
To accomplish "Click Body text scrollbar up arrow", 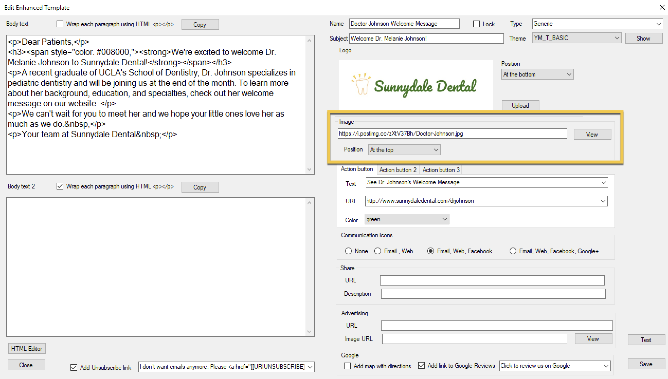I will (309, 41).
